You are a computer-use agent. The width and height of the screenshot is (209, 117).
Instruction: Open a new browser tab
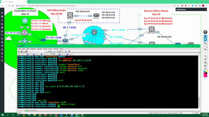(29, 2)
